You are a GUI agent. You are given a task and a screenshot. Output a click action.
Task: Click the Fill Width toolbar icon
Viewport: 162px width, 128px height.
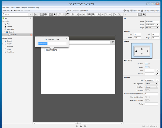89,14
